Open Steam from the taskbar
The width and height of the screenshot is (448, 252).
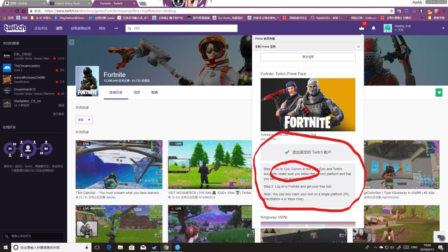[155, 247]
